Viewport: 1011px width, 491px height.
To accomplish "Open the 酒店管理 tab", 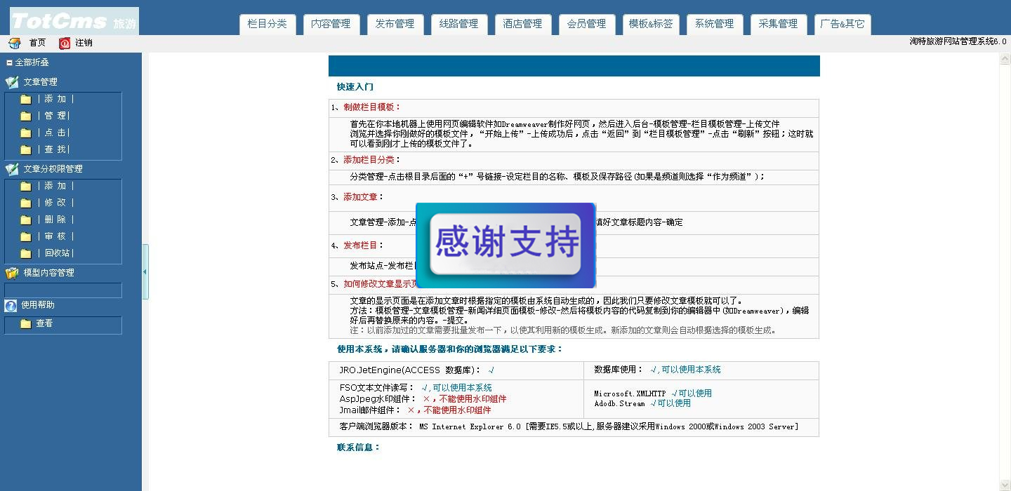I will coord(523,24).
